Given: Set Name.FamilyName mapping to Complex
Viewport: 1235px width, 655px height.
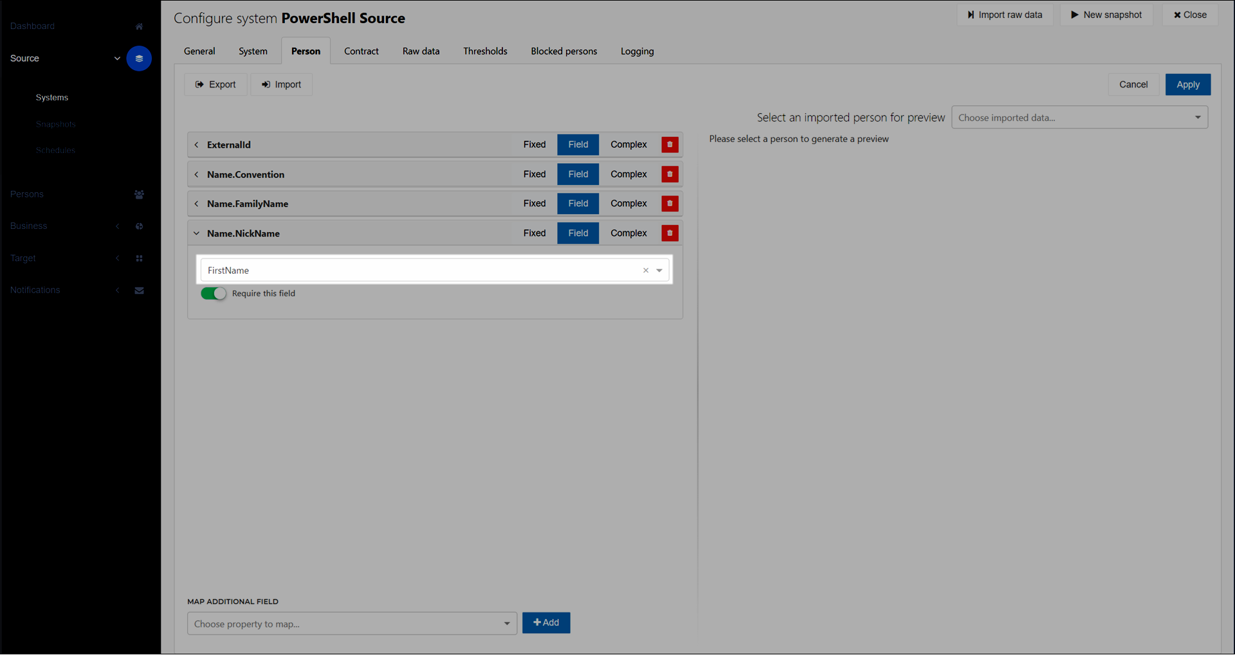Looking at the screenshot, I should (x=628, y=204).
